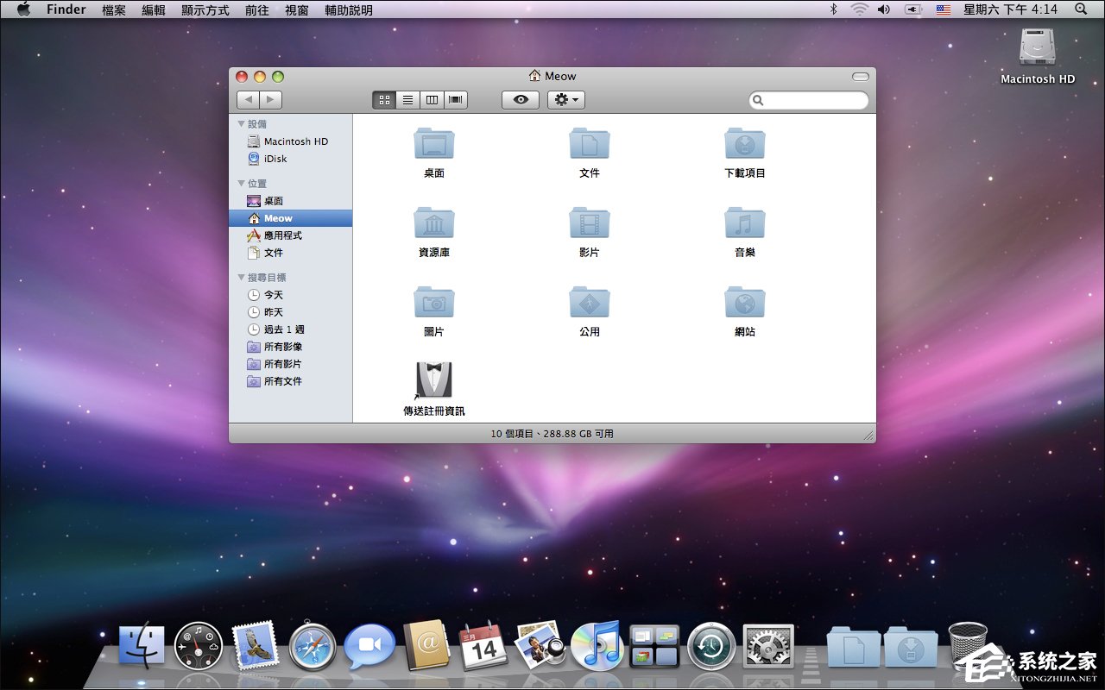
Task: Open Safari from the Dock
Action: click(x=313, y=643)
